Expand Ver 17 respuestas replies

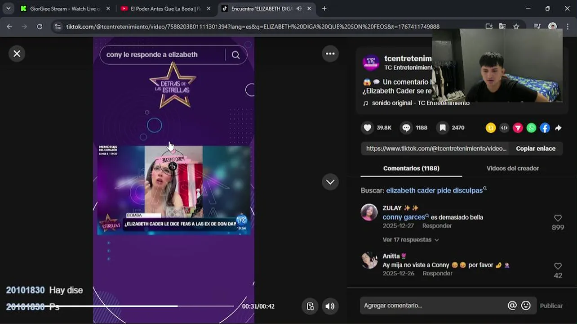411,240
